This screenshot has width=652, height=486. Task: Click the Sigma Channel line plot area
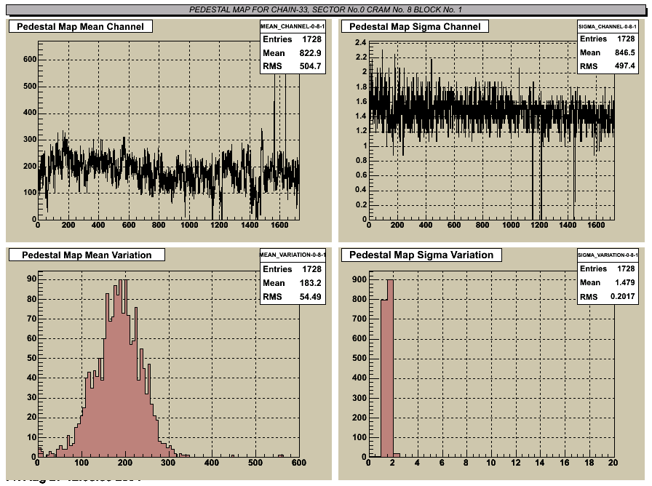point(491,130)
